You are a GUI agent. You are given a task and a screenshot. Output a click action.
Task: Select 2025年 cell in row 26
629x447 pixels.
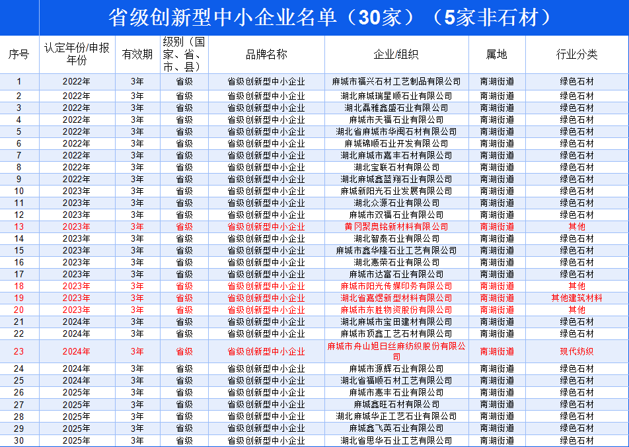tap(77, 393)
